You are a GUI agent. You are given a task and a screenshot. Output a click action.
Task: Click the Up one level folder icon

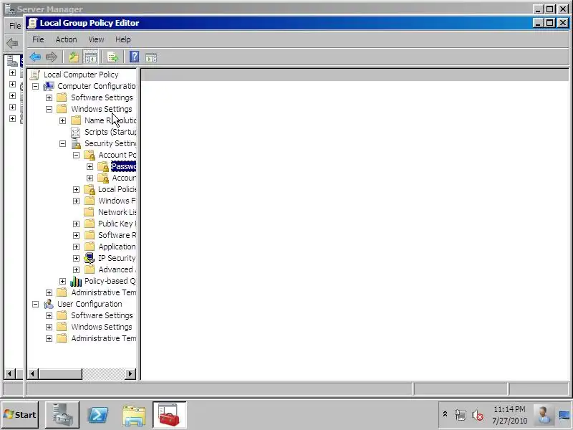coord(74,57)
